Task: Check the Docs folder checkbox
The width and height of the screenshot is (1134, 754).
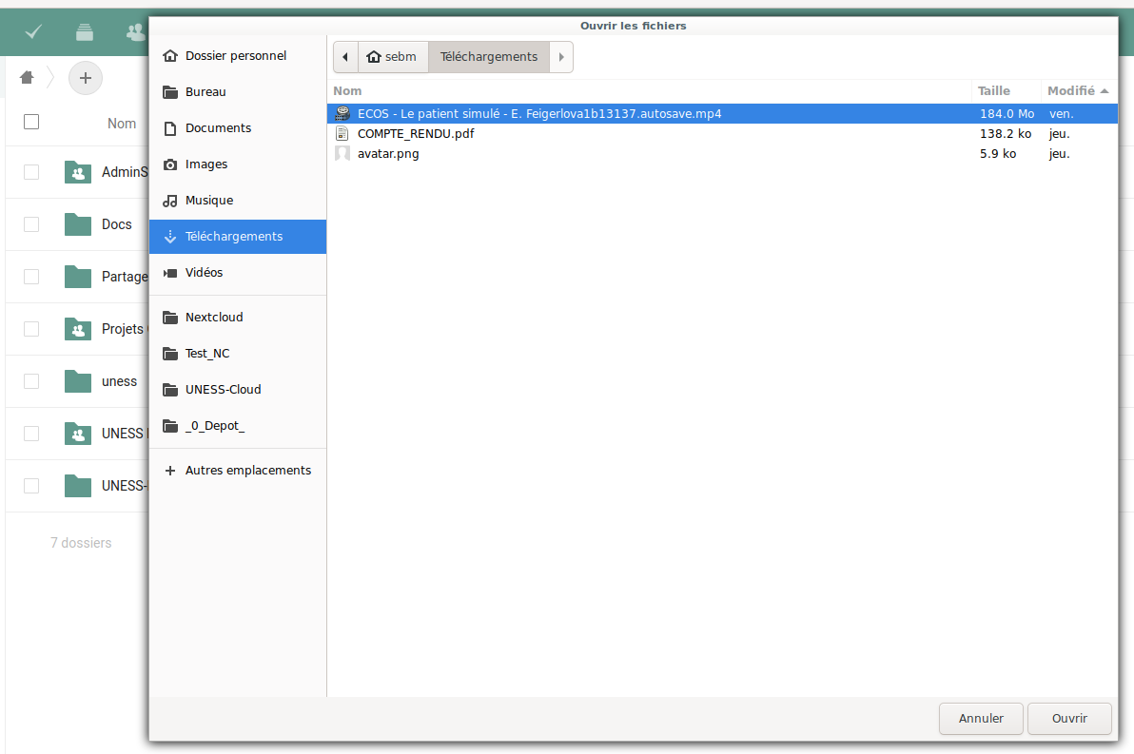Action: [x=31, y=224]
